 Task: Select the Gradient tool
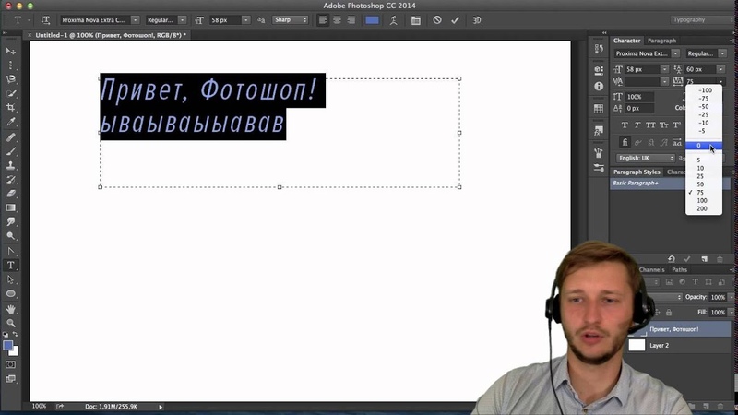pos(11,207)
